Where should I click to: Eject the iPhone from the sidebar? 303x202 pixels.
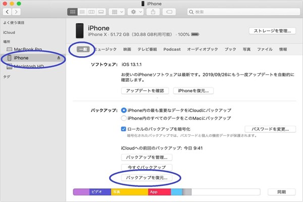[x=59, y=58]
